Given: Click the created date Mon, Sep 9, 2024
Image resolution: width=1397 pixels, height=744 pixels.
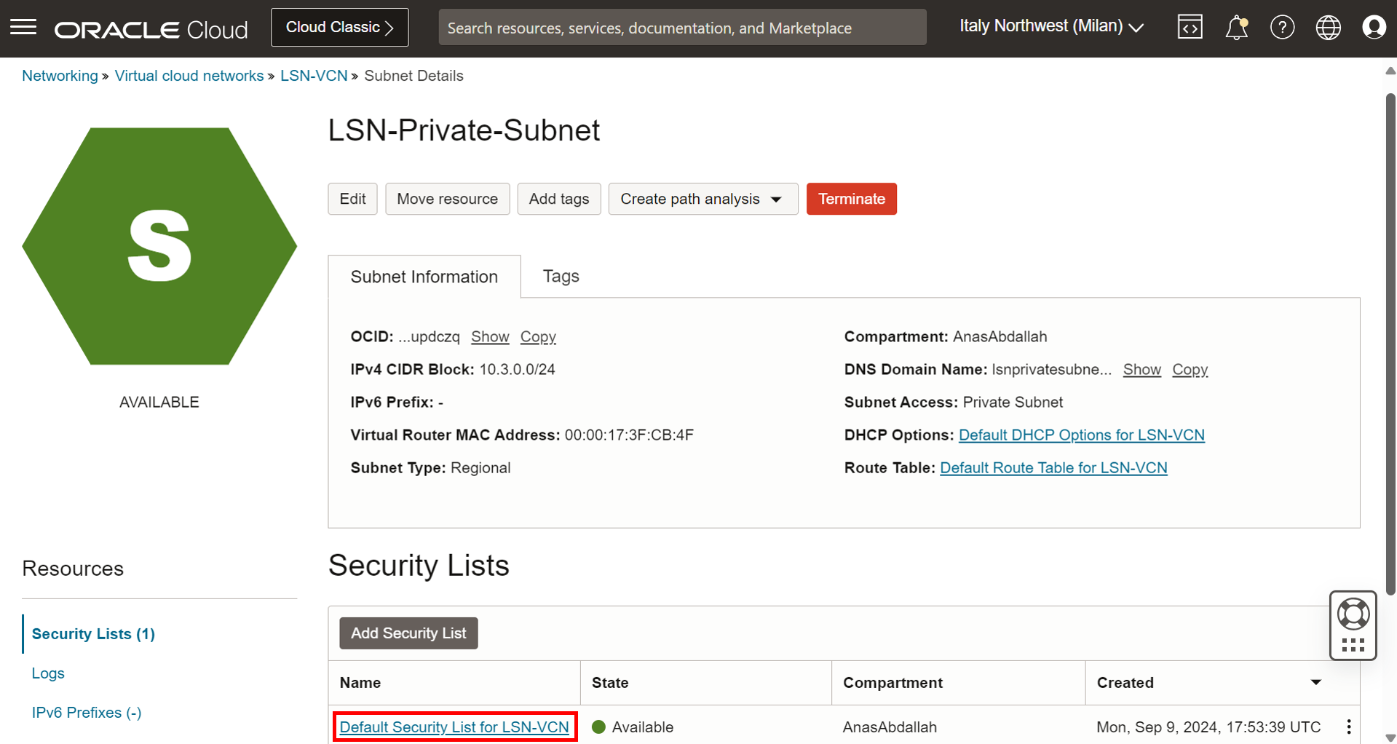Looking at the screenshot, I should [1208, 727].
